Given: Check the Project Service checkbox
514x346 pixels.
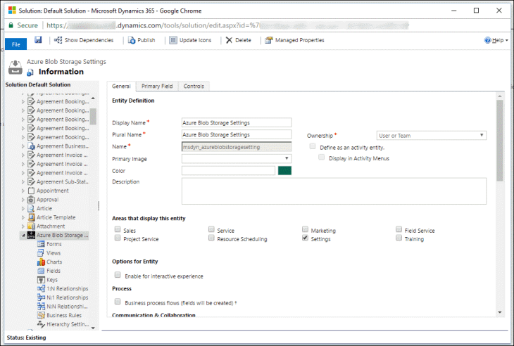Looking at the screenshot, I should pyautogui.click(x=118, y=238).
